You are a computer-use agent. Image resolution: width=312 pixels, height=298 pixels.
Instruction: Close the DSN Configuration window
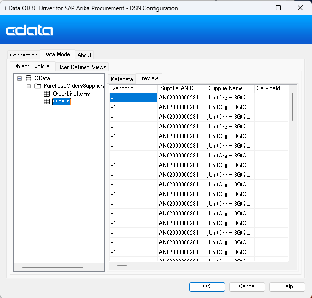(x=300, y=8)
